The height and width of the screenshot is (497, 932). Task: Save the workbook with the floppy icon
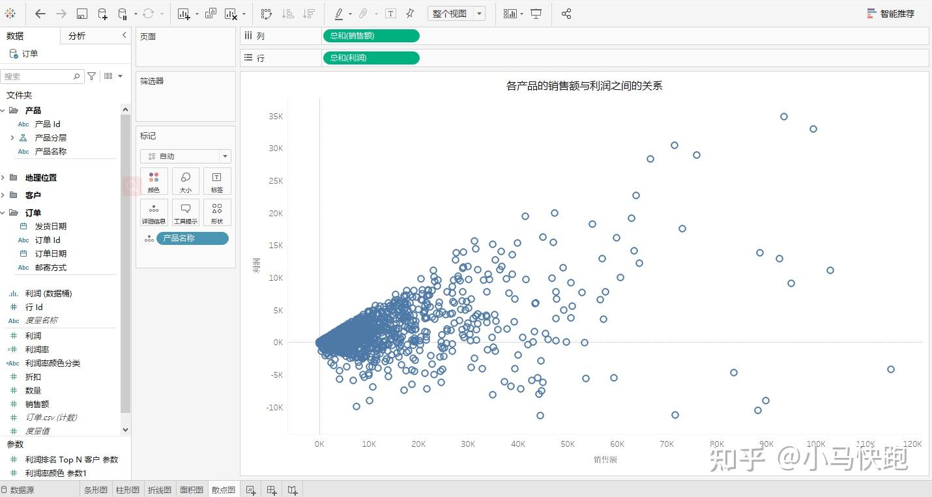(x=82, y=14)
